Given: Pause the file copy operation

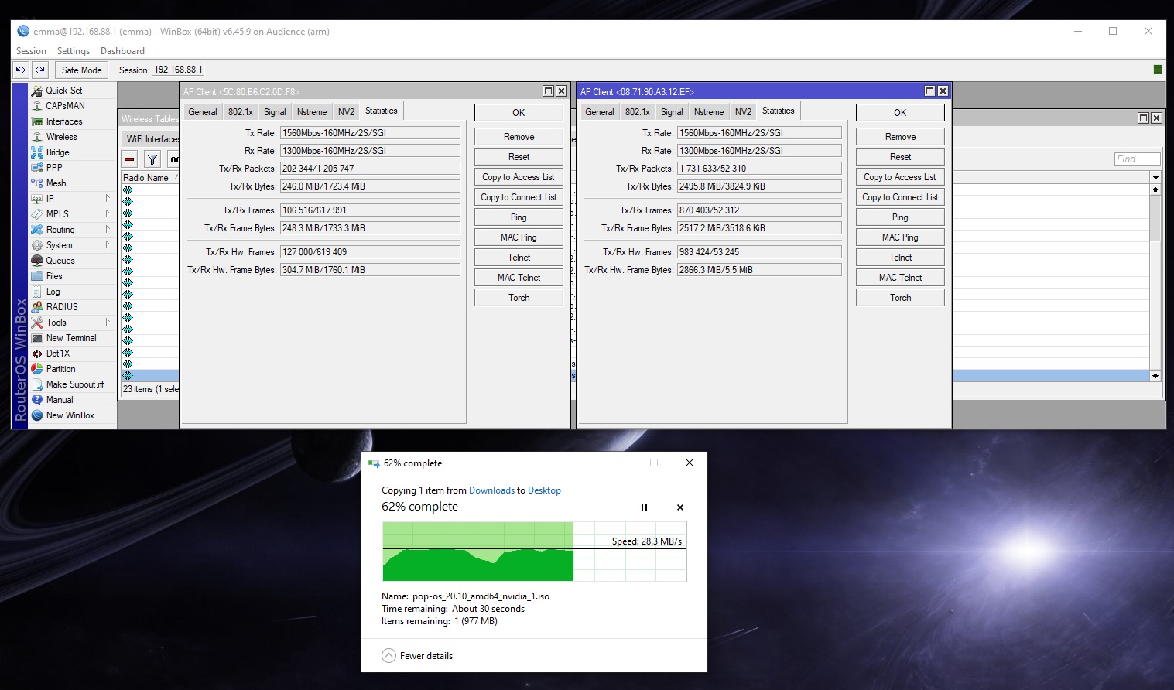Looking at the screenshot, I should coord(644,507).
